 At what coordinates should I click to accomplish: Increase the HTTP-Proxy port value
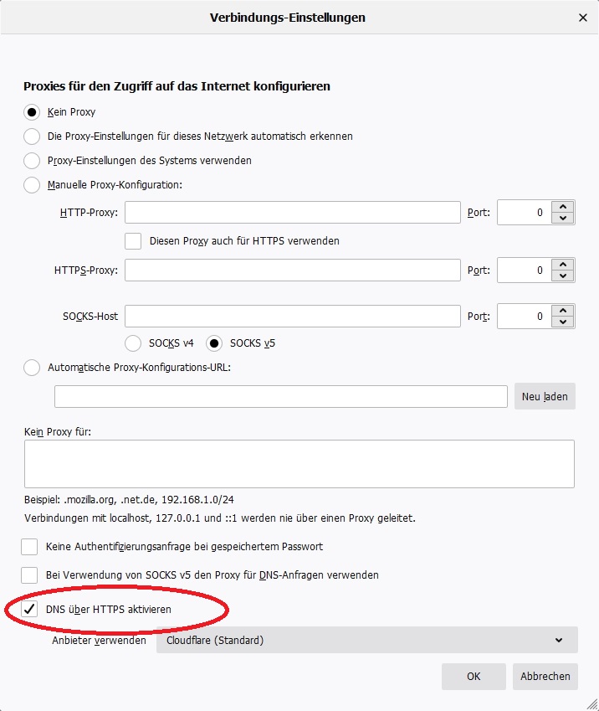click(x=565, y=207)
